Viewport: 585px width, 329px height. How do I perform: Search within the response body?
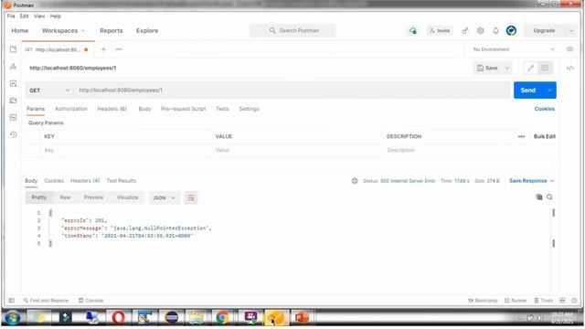[549, 197]
